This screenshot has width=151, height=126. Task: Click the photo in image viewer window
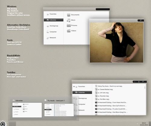pos(116,42)
